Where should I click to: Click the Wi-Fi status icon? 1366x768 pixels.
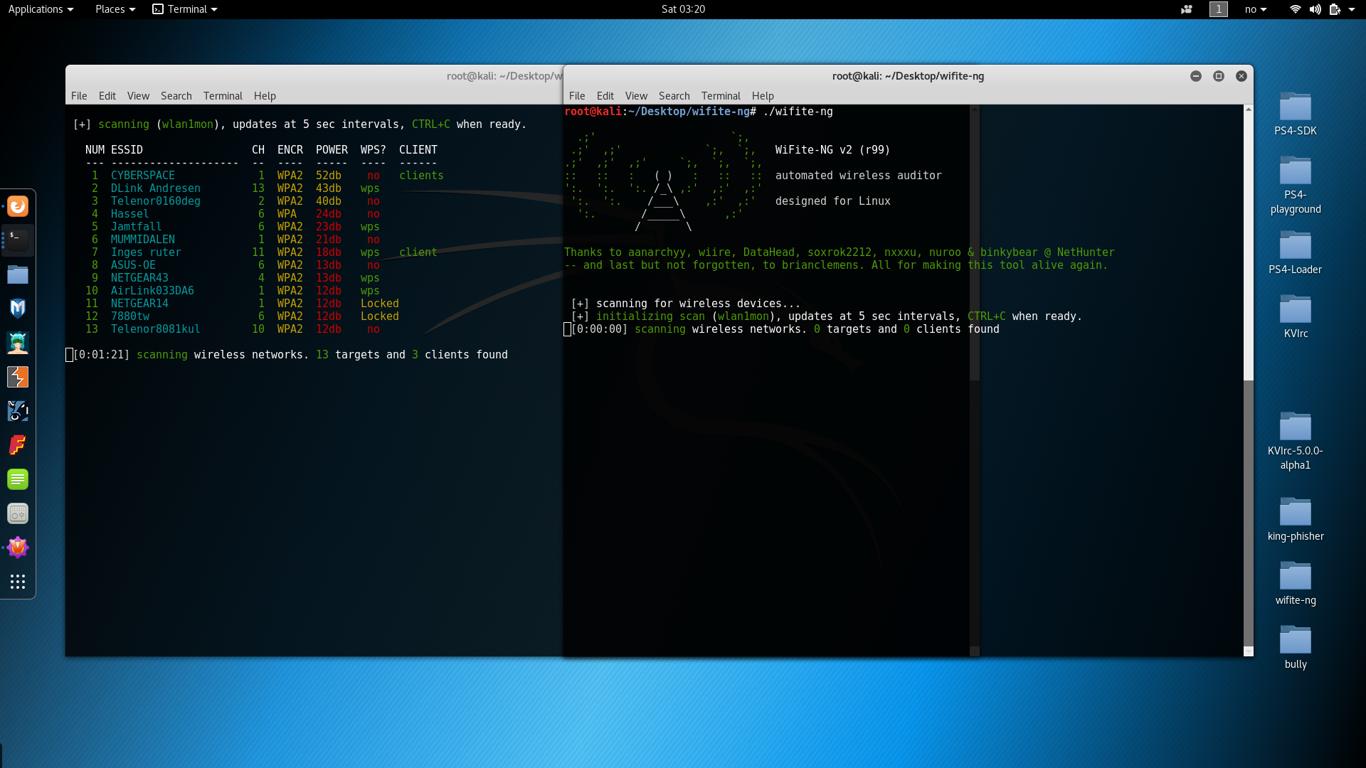tap(1295, 9)
